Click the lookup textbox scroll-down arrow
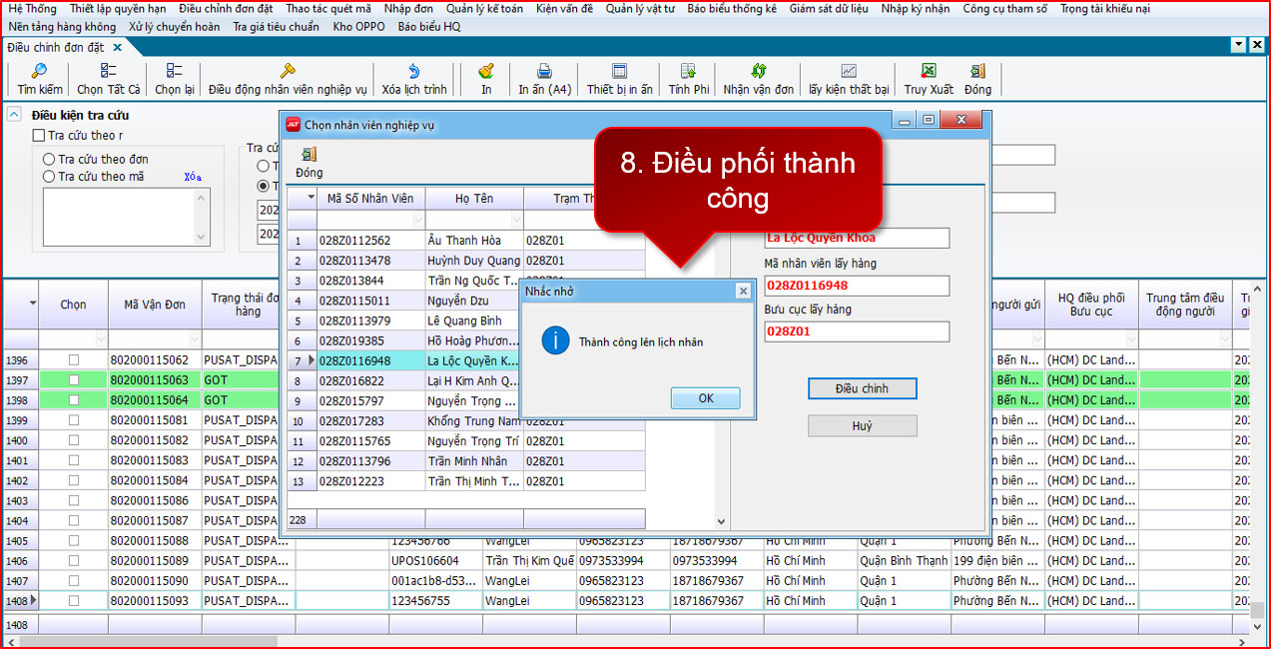Viewport: 1271px width, 649px height. (x=202, y=237)
